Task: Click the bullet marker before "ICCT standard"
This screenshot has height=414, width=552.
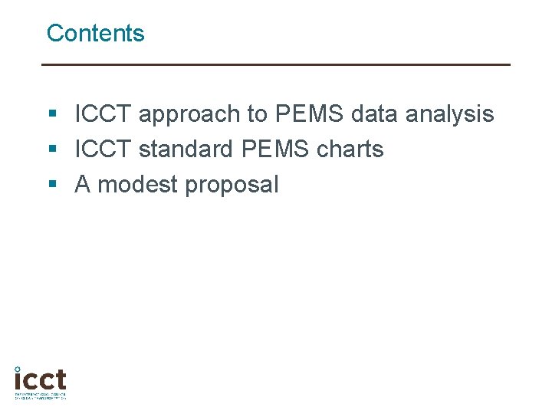Action: (x=52, y=150)
